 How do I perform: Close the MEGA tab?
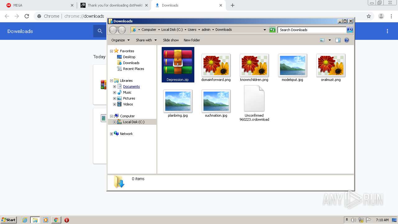(72, 5)
